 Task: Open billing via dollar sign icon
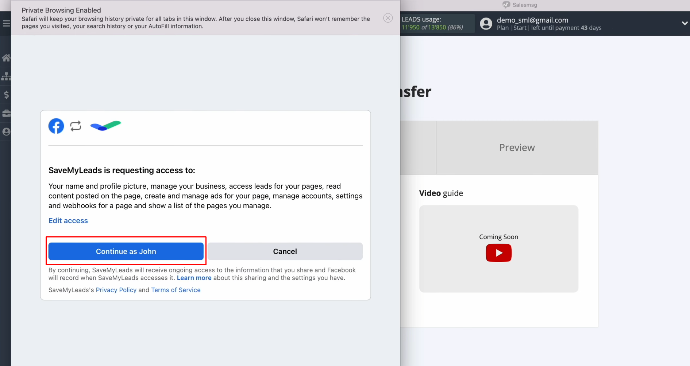click(6, 95)
